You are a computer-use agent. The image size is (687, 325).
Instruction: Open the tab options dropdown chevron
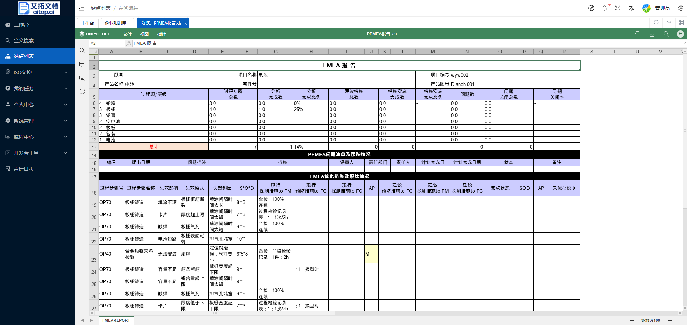coord(669,23)
